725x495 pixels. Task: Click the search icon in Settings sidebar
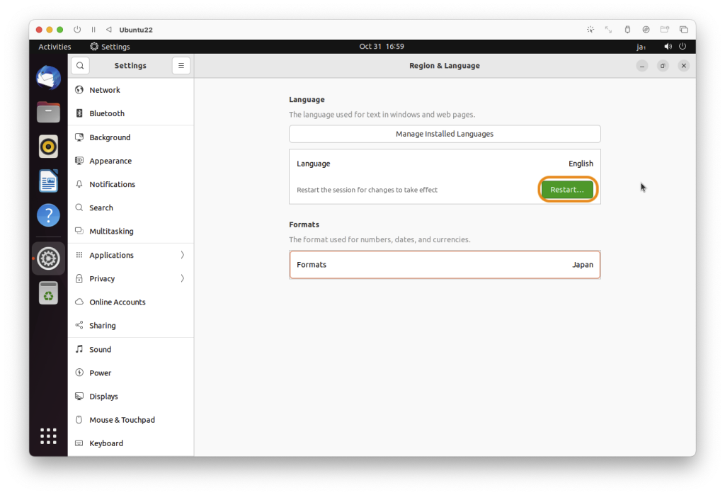pos(80,66)
